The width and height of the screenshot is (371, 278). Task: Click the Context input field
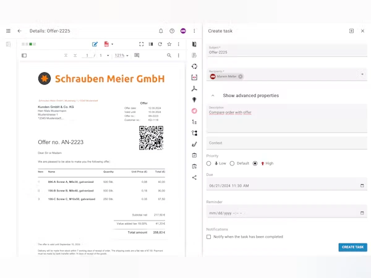pyautogui.click(x=287, y=143)
